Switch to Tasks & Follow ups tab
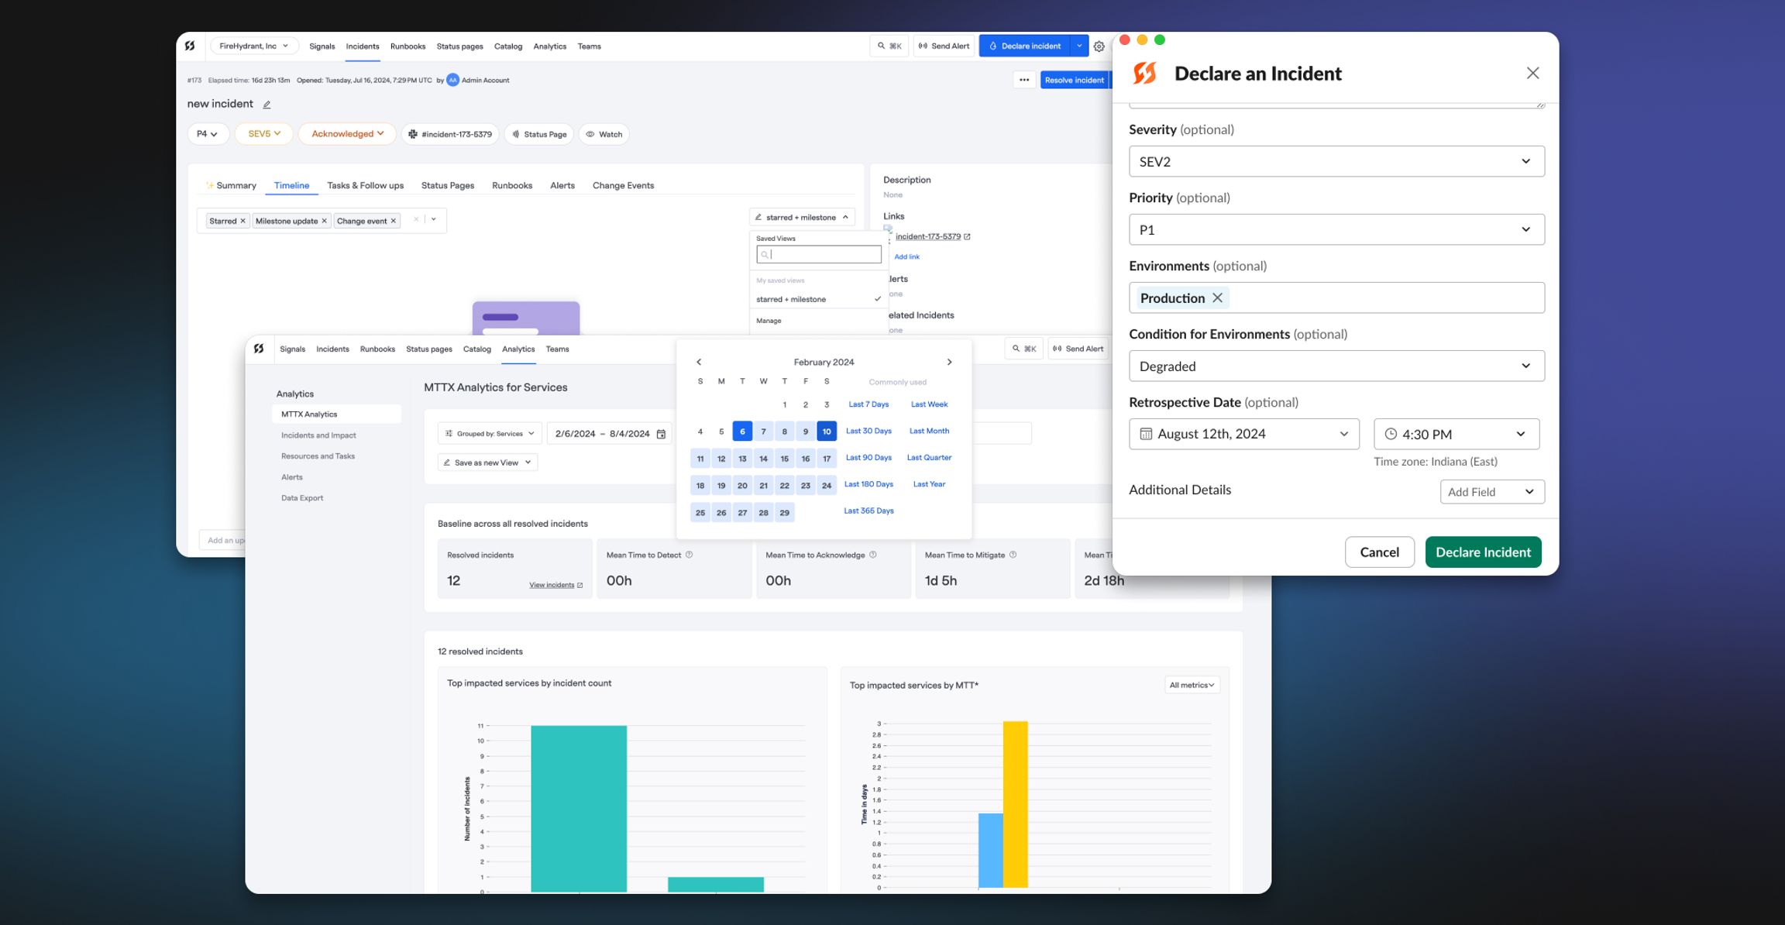Image resolution: width=1785 pixels, height=925 pixels. 365,185
